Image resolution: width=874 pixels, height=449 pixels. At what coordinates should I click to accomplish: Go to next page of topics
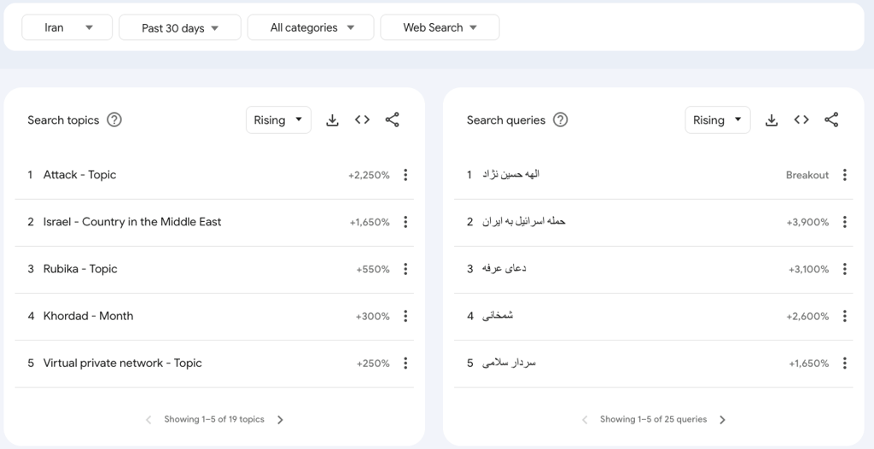click(x=280, y=420)
